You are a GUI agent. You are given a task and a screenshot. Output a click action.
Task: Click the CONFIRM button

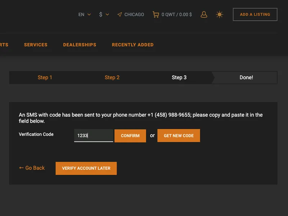[130, 136]
